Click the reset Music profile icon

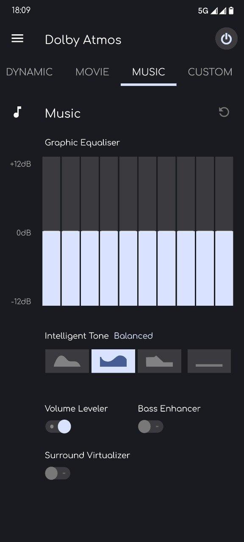[x=224, y=112]
